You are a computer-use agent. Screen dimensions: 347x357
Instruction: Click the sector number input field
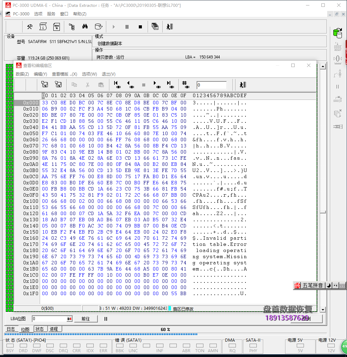point(212,85)
